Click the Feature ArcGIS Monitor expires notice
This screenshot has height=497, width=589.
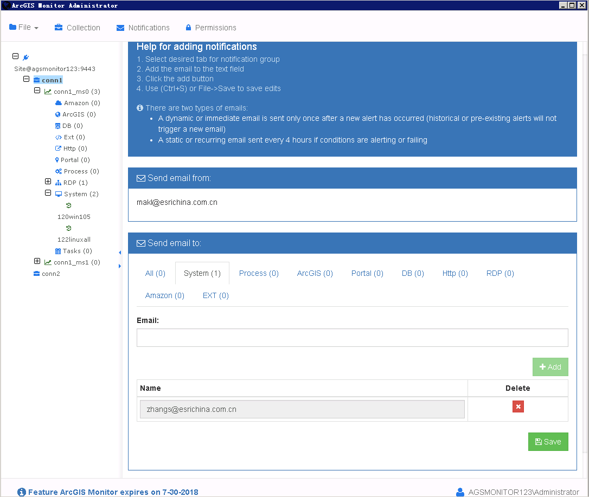tap(113, 492)
